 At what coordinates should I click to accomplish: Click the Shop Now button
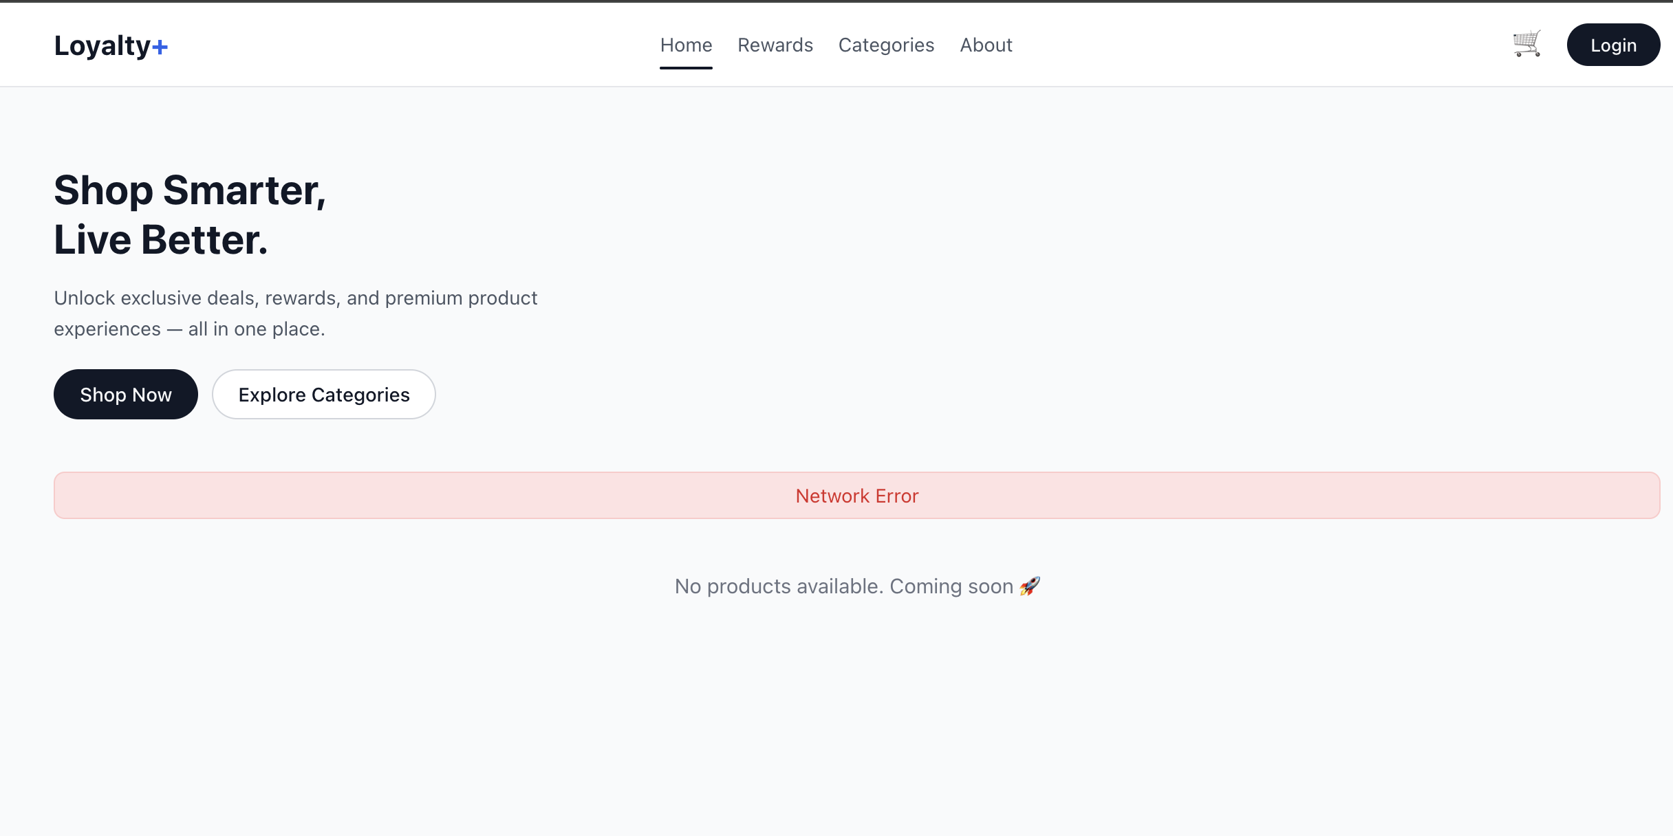tap(126, 395)
